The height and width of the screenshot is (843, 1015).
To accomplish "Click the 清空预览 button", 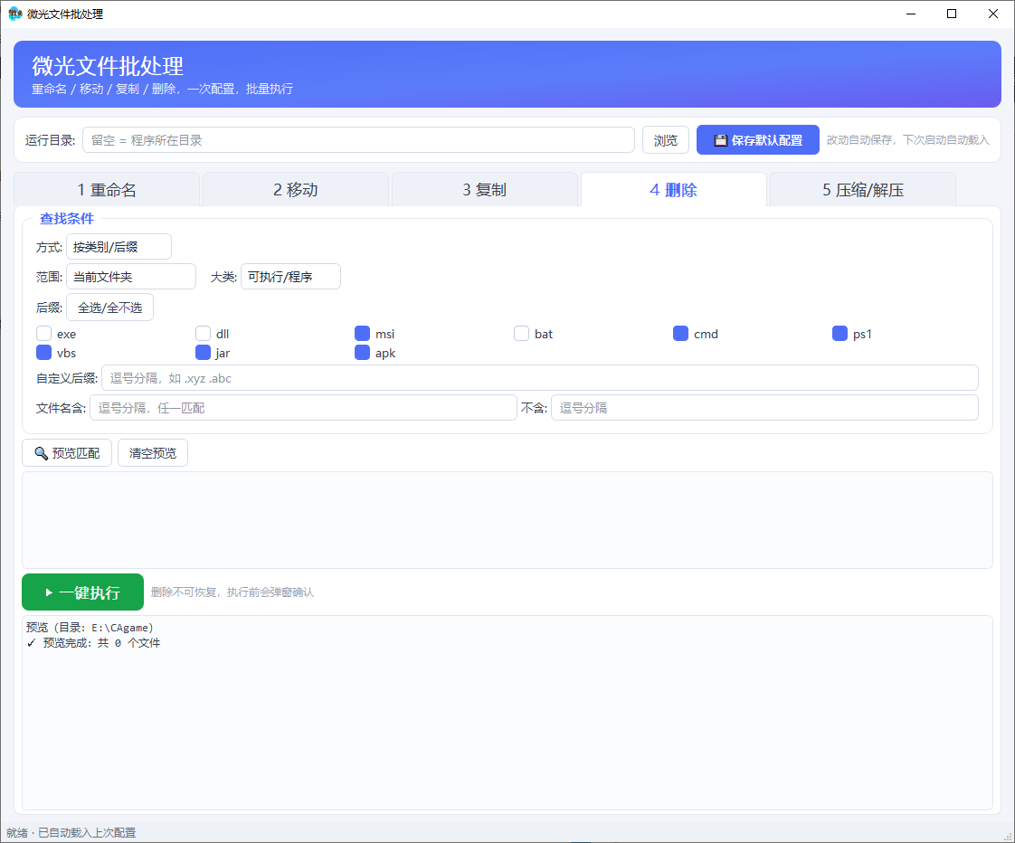I will point(153,453).
